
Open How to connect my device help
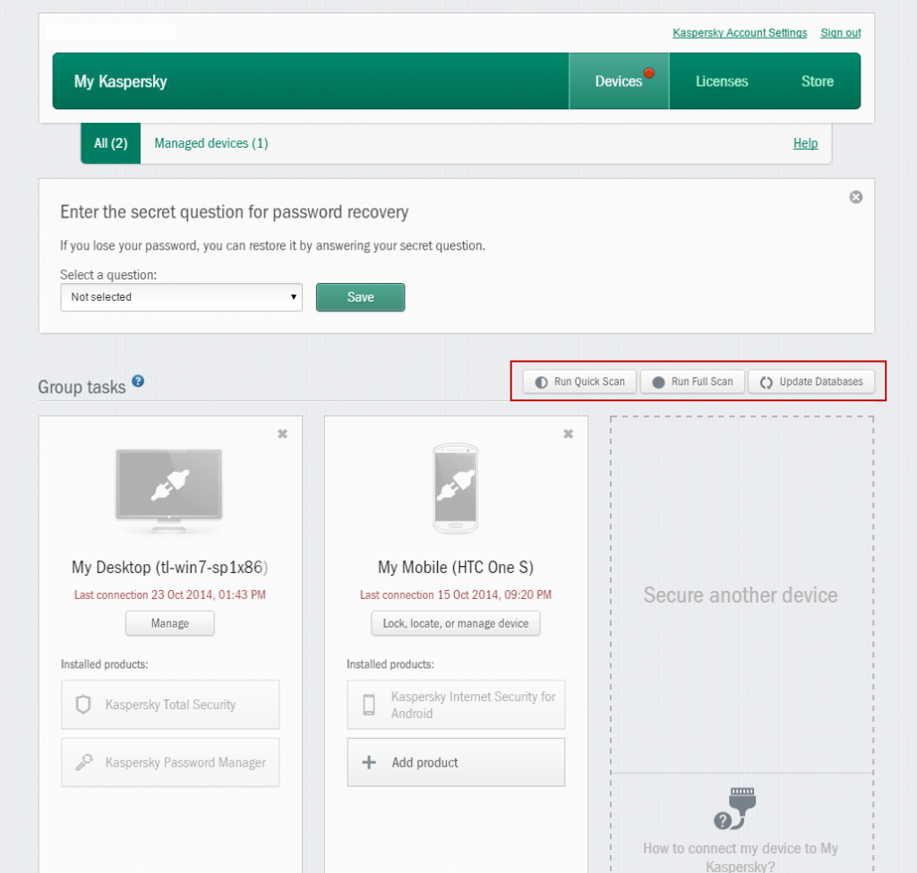coord(741,857)
